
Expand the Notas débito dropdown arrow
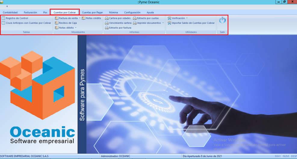[76, 28]
